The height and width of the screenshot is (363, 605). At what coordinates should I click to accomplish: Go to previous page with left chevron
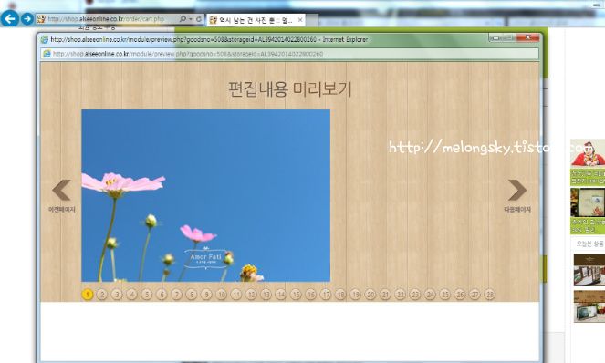point(62,190)
